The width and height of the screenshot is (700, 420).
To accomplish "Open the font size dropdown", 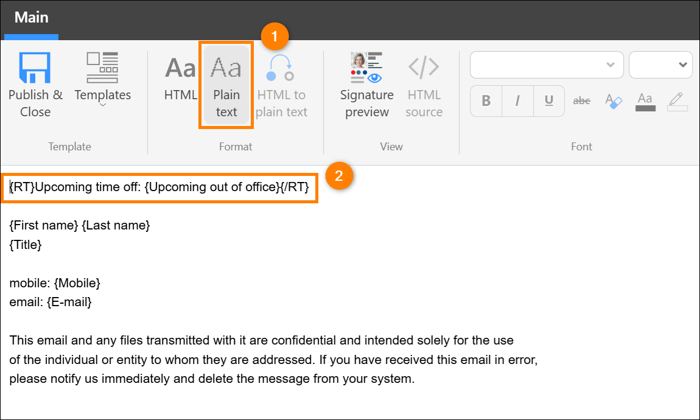I will pos(660,65).
